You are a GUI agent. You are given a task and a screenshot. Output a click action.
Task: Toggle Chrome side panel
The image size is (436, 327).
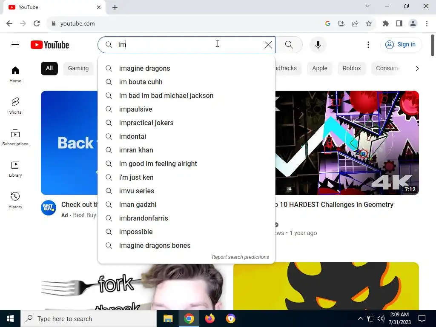click(x=399, y=24)
